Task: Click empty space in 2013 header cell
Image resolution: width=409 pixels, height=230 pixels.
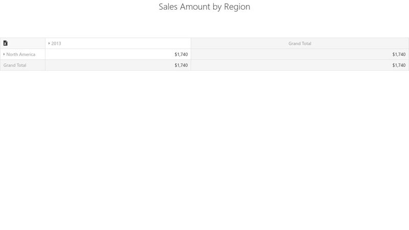Action: pos(125,43)
